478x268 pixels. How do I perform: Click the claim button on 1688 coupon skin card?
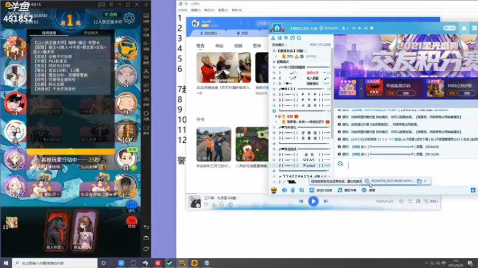(467, 94)
